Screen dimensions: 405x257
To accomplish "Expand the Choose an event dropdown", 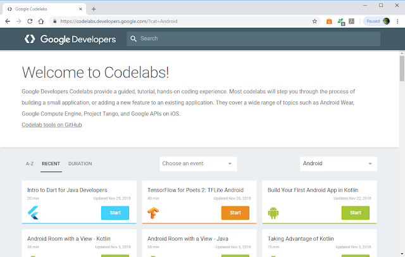I will click(x=198, y=163).
